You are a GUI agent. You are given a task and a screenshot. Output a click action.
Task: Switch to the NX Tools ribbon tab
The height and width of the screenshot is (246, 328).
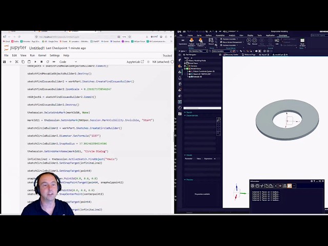pyautogui.click(x=259, y=35)
